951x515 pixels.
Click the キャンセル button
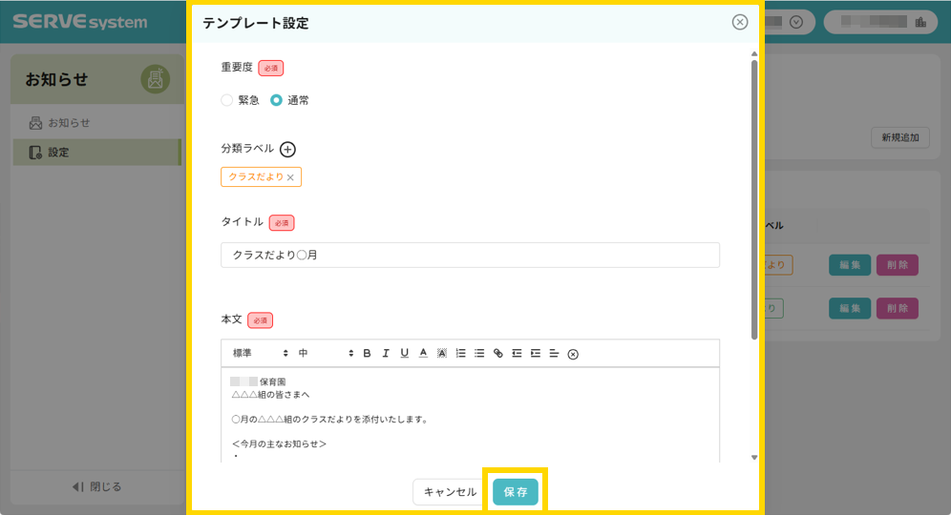450,492
